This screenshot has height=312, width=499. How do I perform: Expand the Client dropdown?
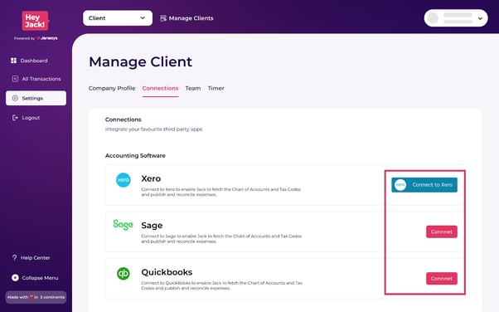pyautogui.click(x=118, y=18)
